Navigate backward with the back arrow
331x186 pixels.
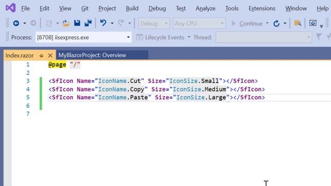pyautogui.click(x=16, y=23)
